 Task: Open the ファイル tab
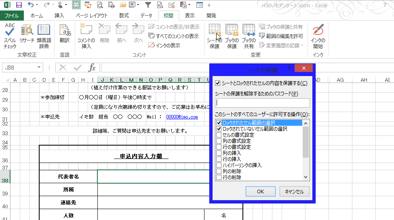12,16
